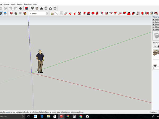Expand the Matières panel section
Image resolution: width=159 pixels, height=119 pixels.
pyautogui.click(x=156, y=27)
